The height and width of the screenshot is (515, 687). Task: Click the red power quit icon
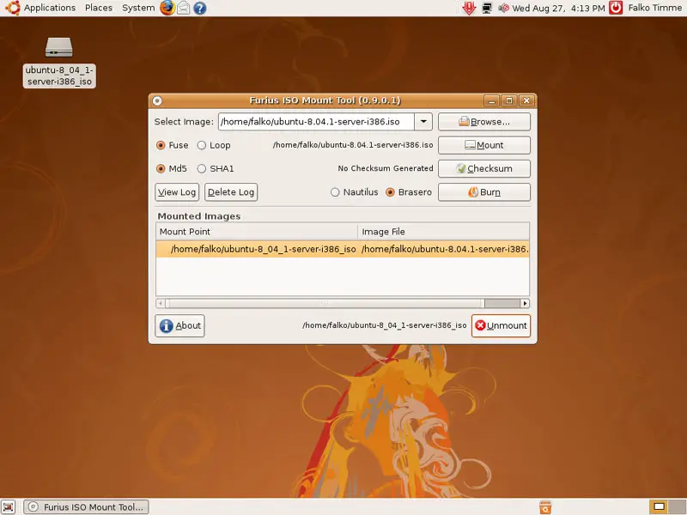coord(616,8)
